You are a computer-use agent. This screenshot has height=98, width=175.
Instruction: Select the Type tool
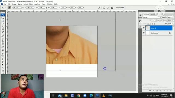coord(3,62)
